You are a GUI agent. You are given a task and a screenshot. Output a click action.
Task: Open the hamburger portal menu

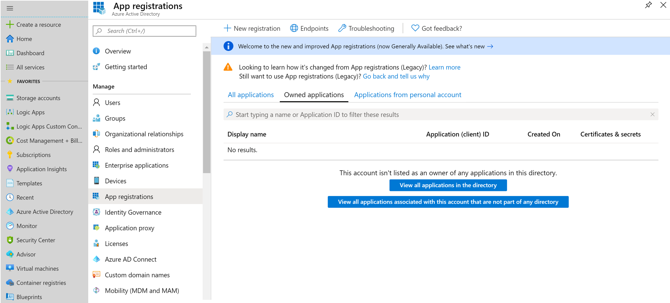tap(10, 8)
